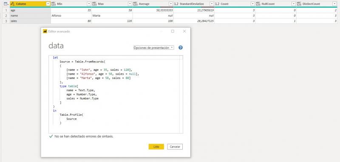Click the data type icon of NullCount column
340x162 pixels.
pyautogui.click(x=258, y=4)
